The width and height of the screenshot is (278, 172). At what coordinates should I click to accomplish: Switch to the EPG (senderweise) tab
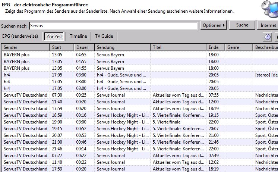(20, 36)
